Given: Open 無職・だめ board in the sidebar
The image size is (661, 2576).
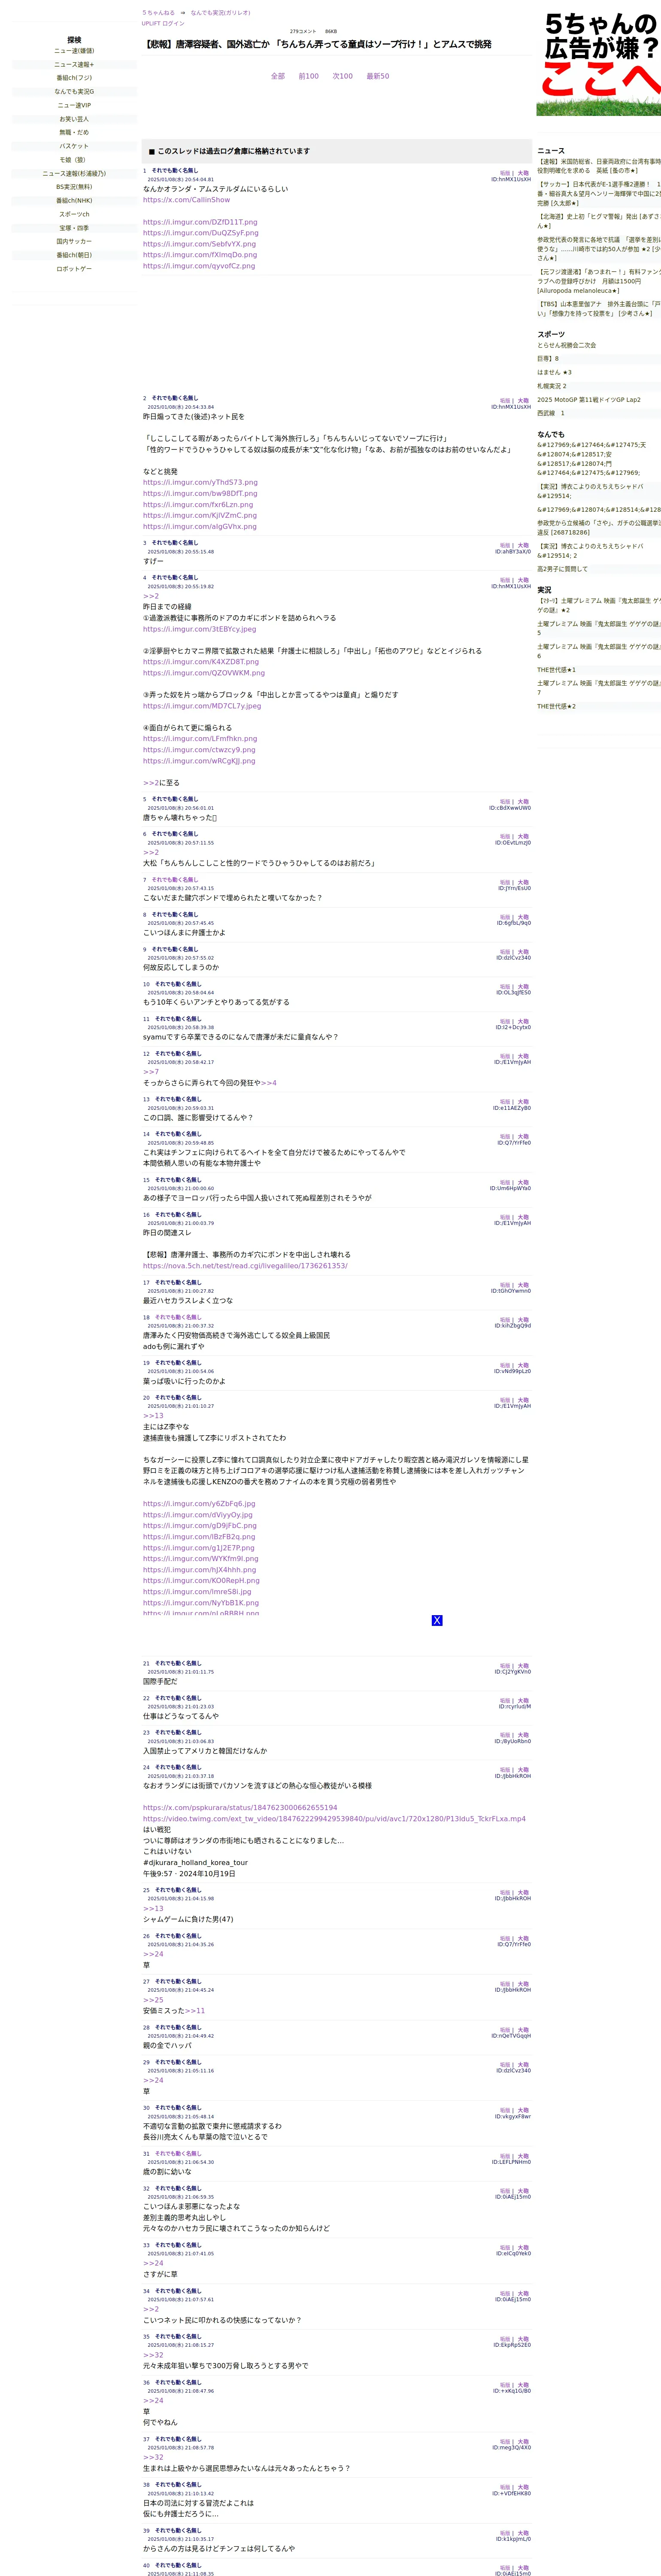Looking at the screenshot, I should click(x=74, y=132).
